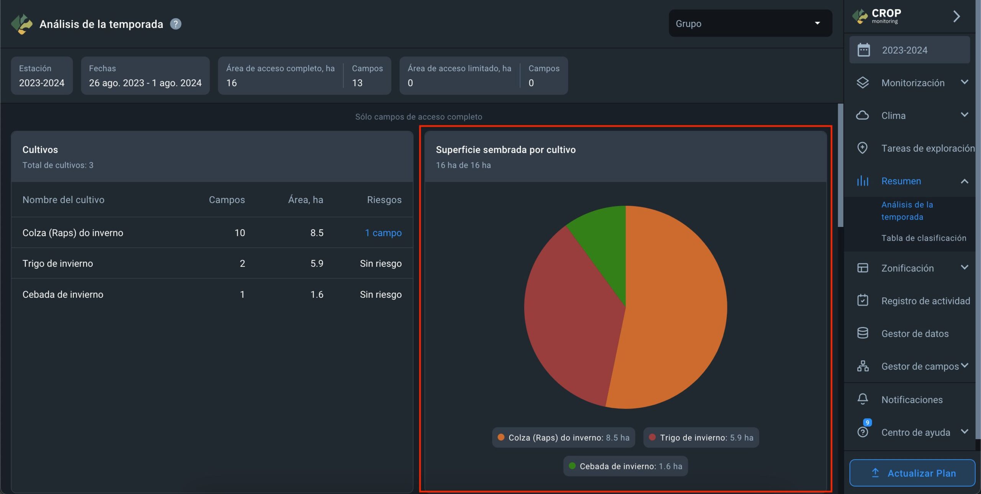Click the Monitorización layers icon
The image size is (981, 494).
863,83
